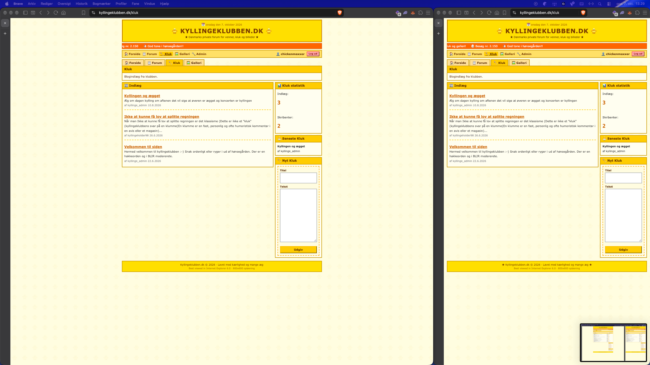
Task: Open Brave hamburger menu in right window
Action: 645,13
